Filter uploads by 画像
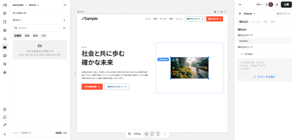The width and height of the screenshot is (295, 140). pos(27,36)
